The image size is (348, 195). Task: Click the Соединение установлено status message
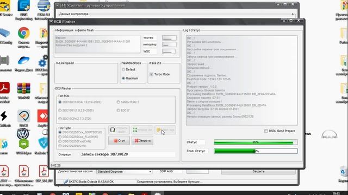pyautogui.click(x=170, y=182)
